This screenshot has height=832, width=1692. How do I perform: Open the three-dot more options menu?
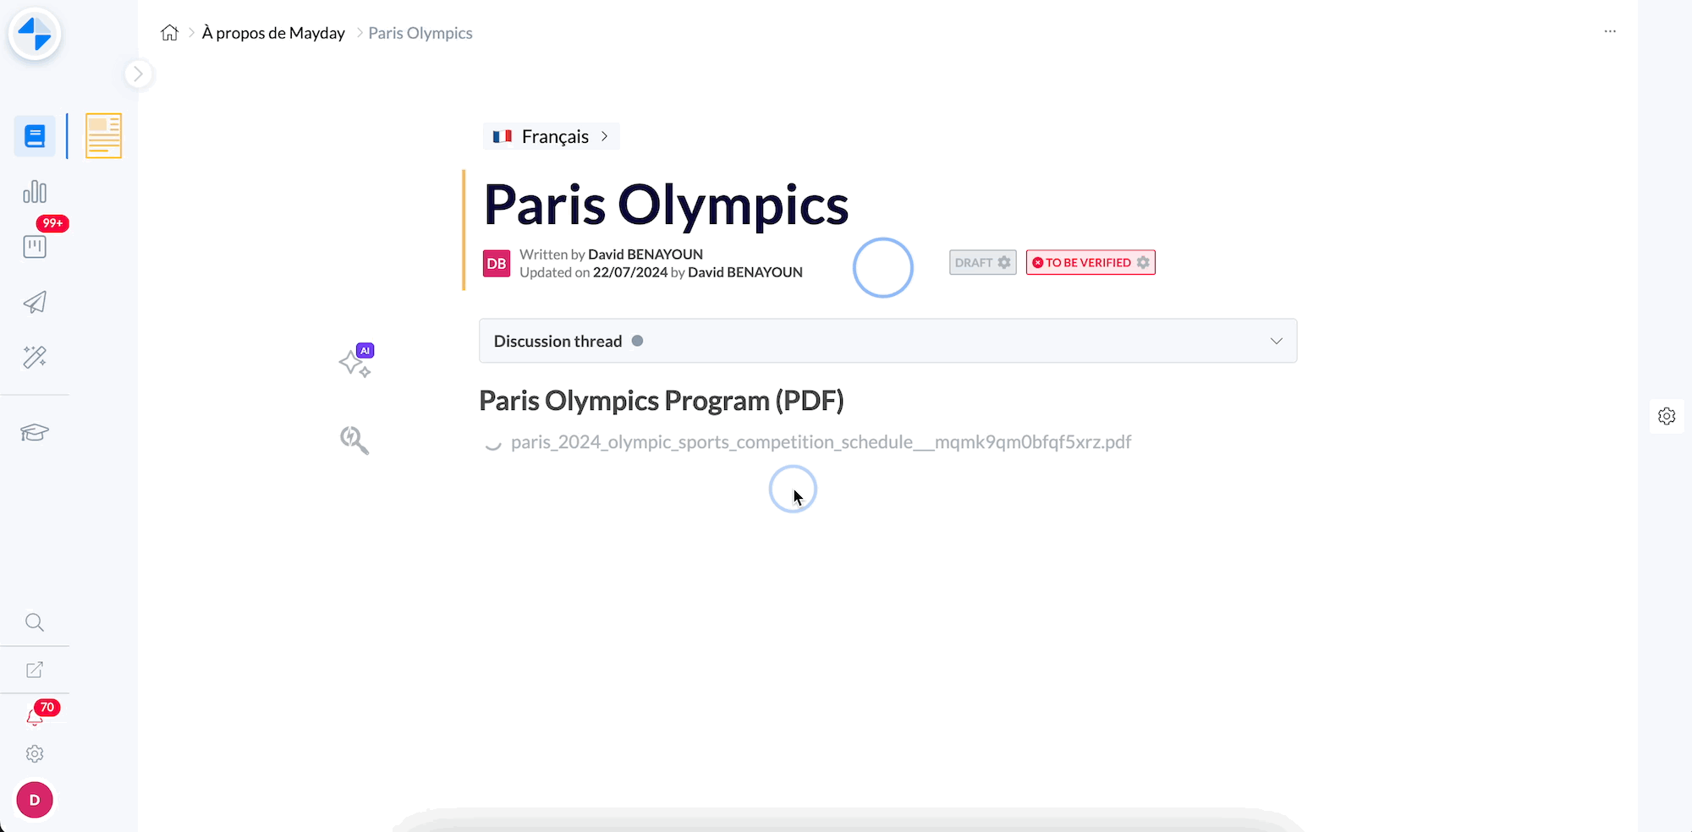(1609, 31)
